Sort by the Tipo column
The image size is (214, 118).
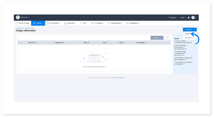[x=105, y=43]
